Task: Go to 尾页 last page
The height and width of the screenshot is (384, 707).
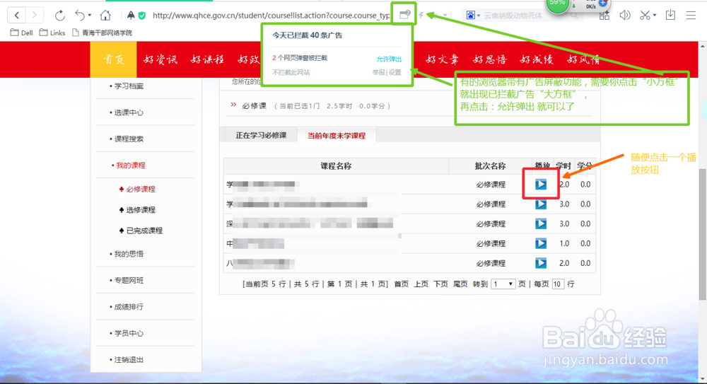Action: point(460,284)
